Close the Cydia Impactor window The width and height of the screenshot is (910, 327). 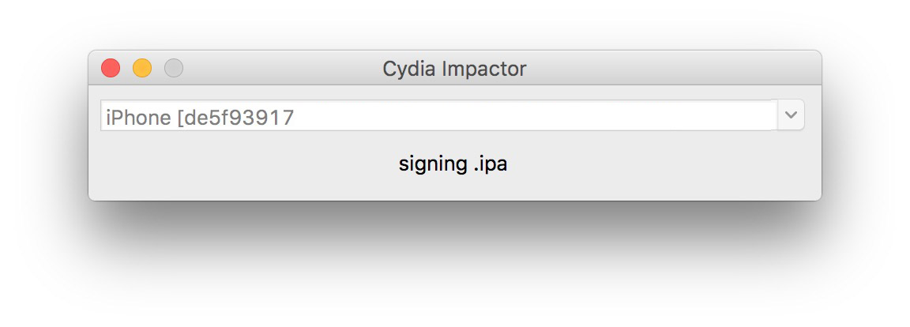(x=111, y=69)
